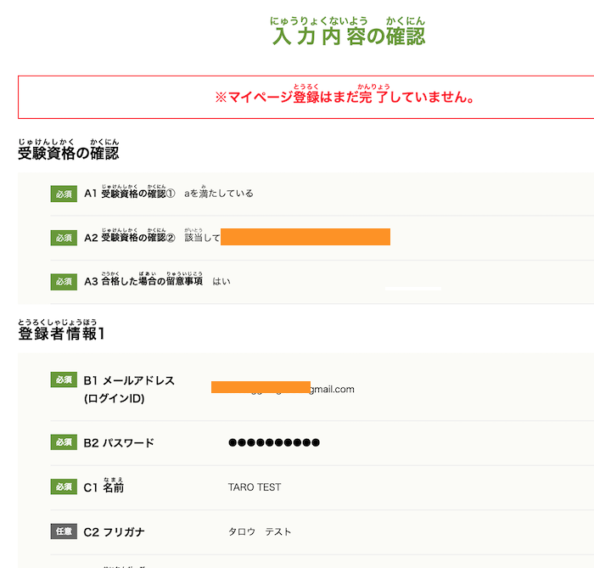Click the 必須 badge for A3 合格した場合の留意事項
Viewport: 594px width, 568px height.
pyautogui.click(x=64, y=281)
